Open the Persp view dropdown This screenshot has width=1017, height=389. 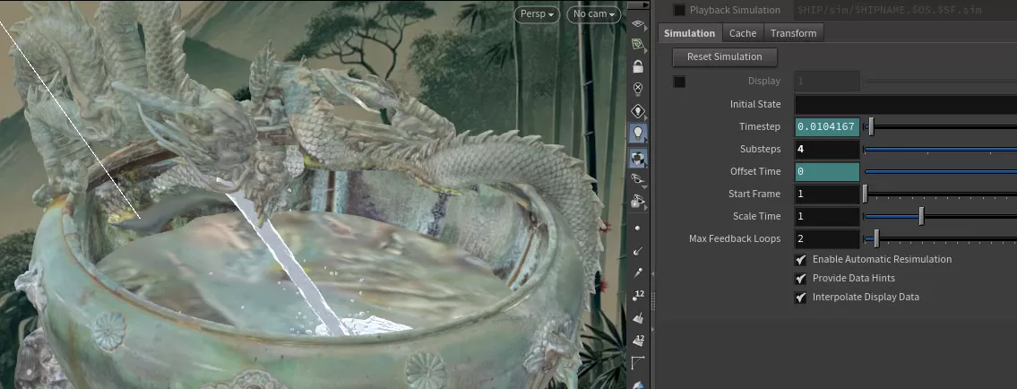539,14
